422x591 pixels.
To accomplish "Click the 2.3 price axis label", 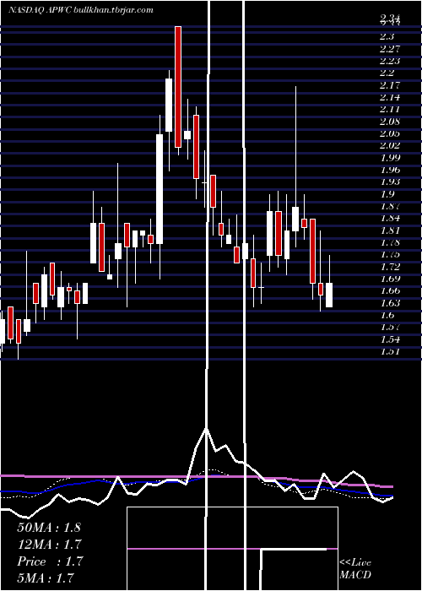I will click(x=387, y=36).
